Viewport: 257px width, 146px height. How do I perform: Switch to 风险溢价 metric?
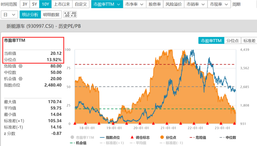click(x=174, y=4)
